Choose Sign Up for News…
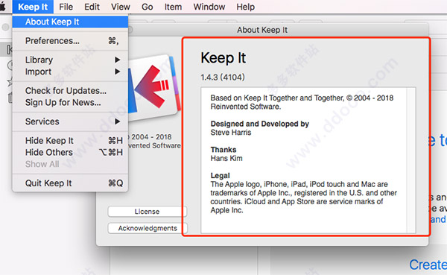Screen dimensions: 447x275 (x=70, y=102)
